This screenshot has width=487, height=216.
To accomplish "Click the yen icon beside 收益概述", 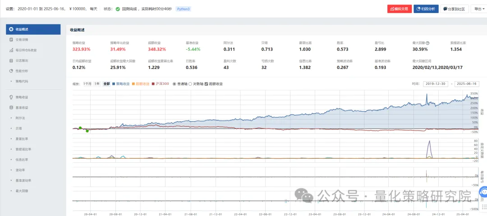I will click(x=11, y=29).
